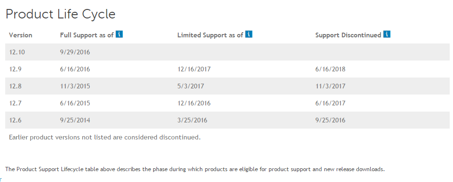Show info tooltip for Support Discontinued
This screenshot has width=453, height=182.
pyautogui.click(x=387, y=35)
